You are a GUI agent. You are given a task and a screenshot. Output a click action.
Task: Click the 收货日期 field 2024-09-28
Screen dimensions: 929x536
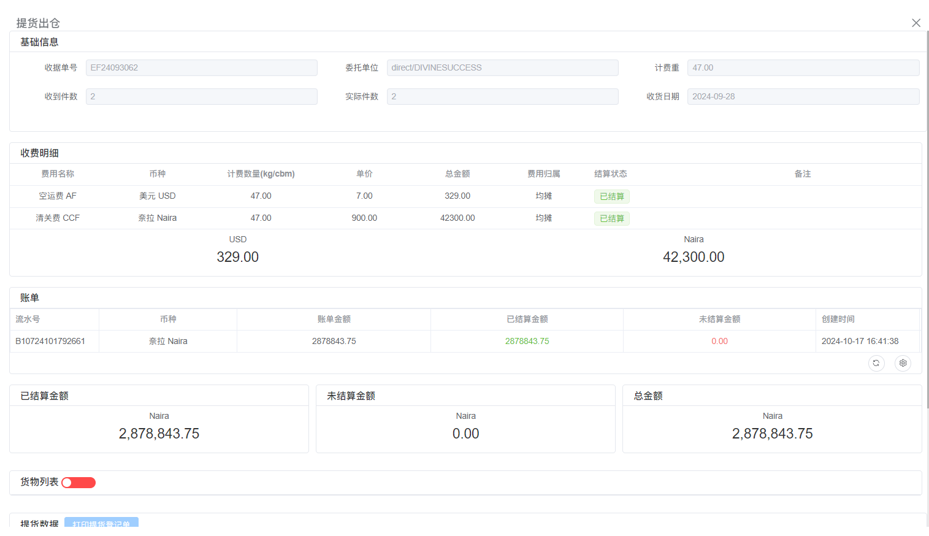click(803, 96)
